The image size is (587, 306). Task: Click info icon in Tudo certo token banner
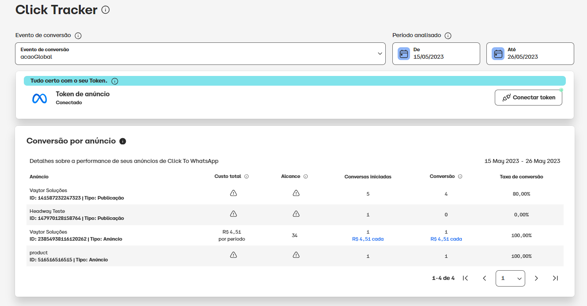(x=115, y=81)
